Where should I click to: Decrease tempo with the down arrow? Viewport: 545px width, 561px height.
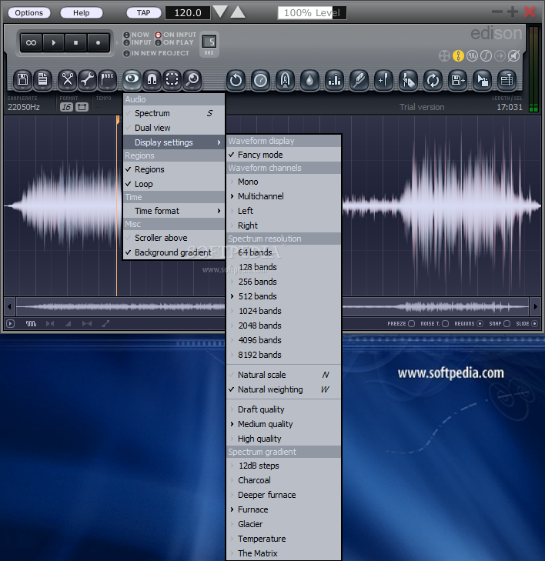(220, 12)
